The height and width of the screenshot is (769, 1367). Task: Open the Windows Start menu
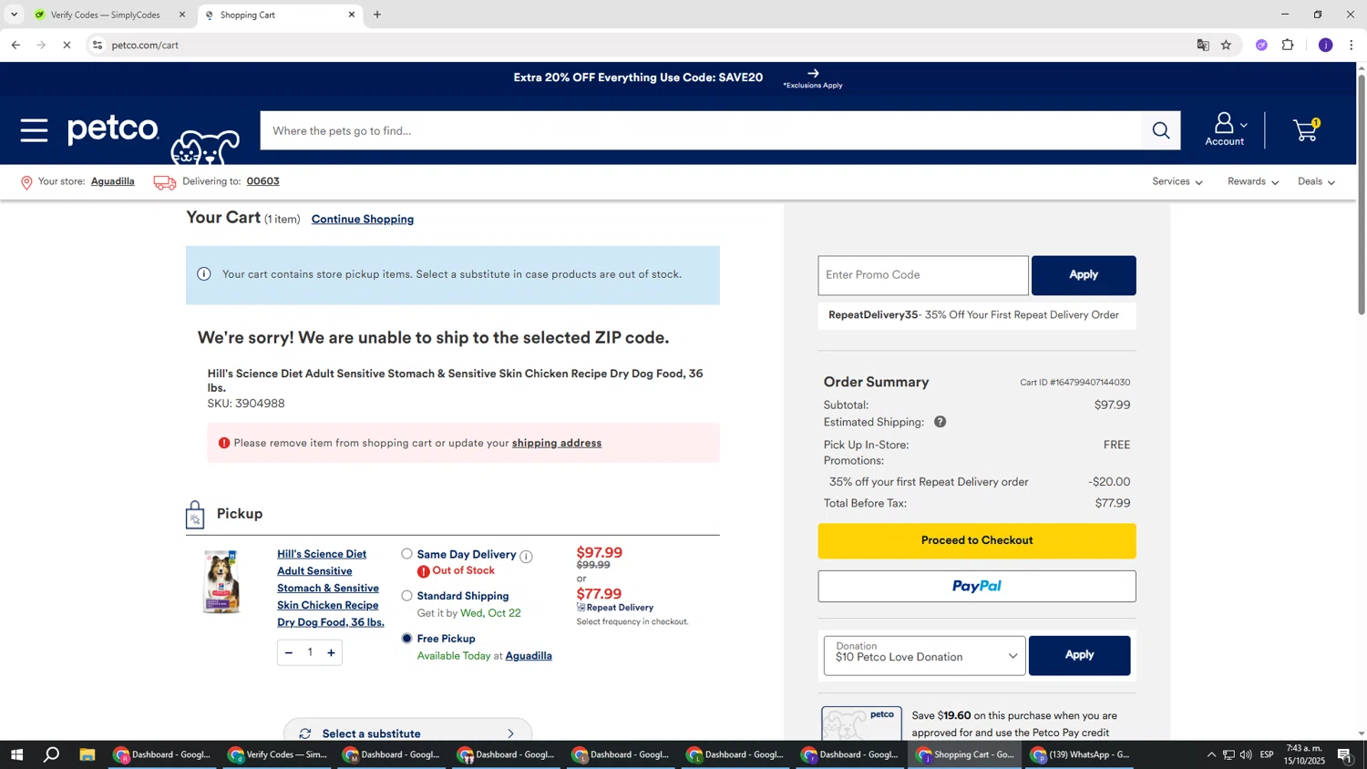pyautogui.click(x=15, y=754)
